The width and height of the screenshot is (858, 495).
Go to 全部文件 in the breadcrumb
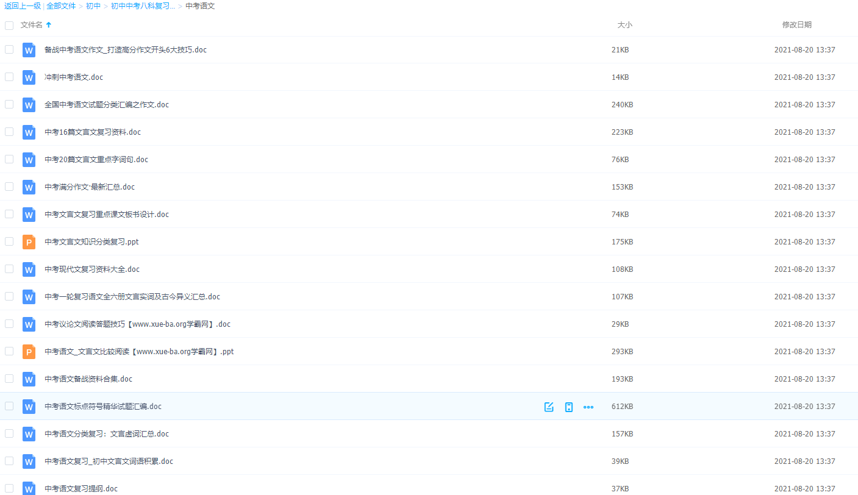pyautogui.click(x=61, y=6)
